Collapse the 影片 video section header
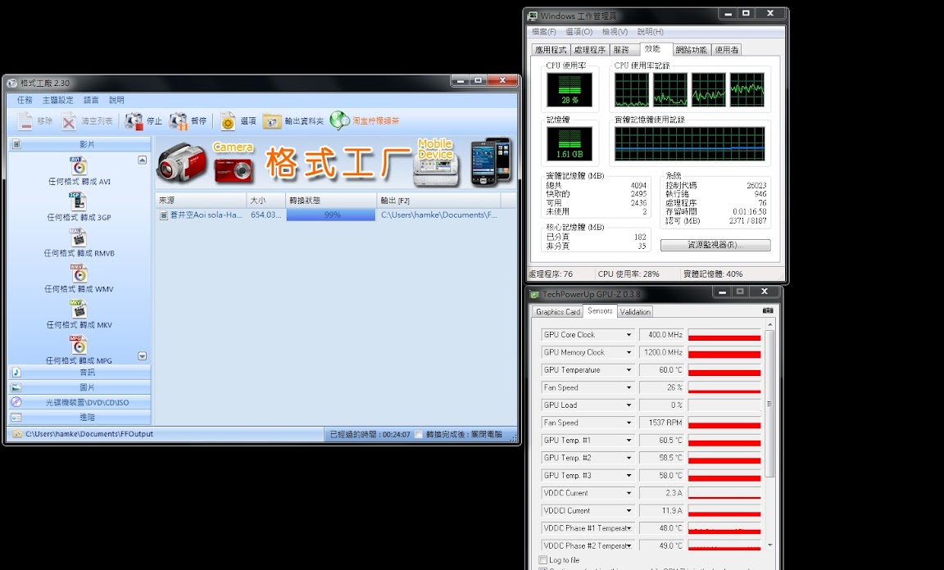Image resolution: width=944 pixels, height=570 pixels. 79,144
